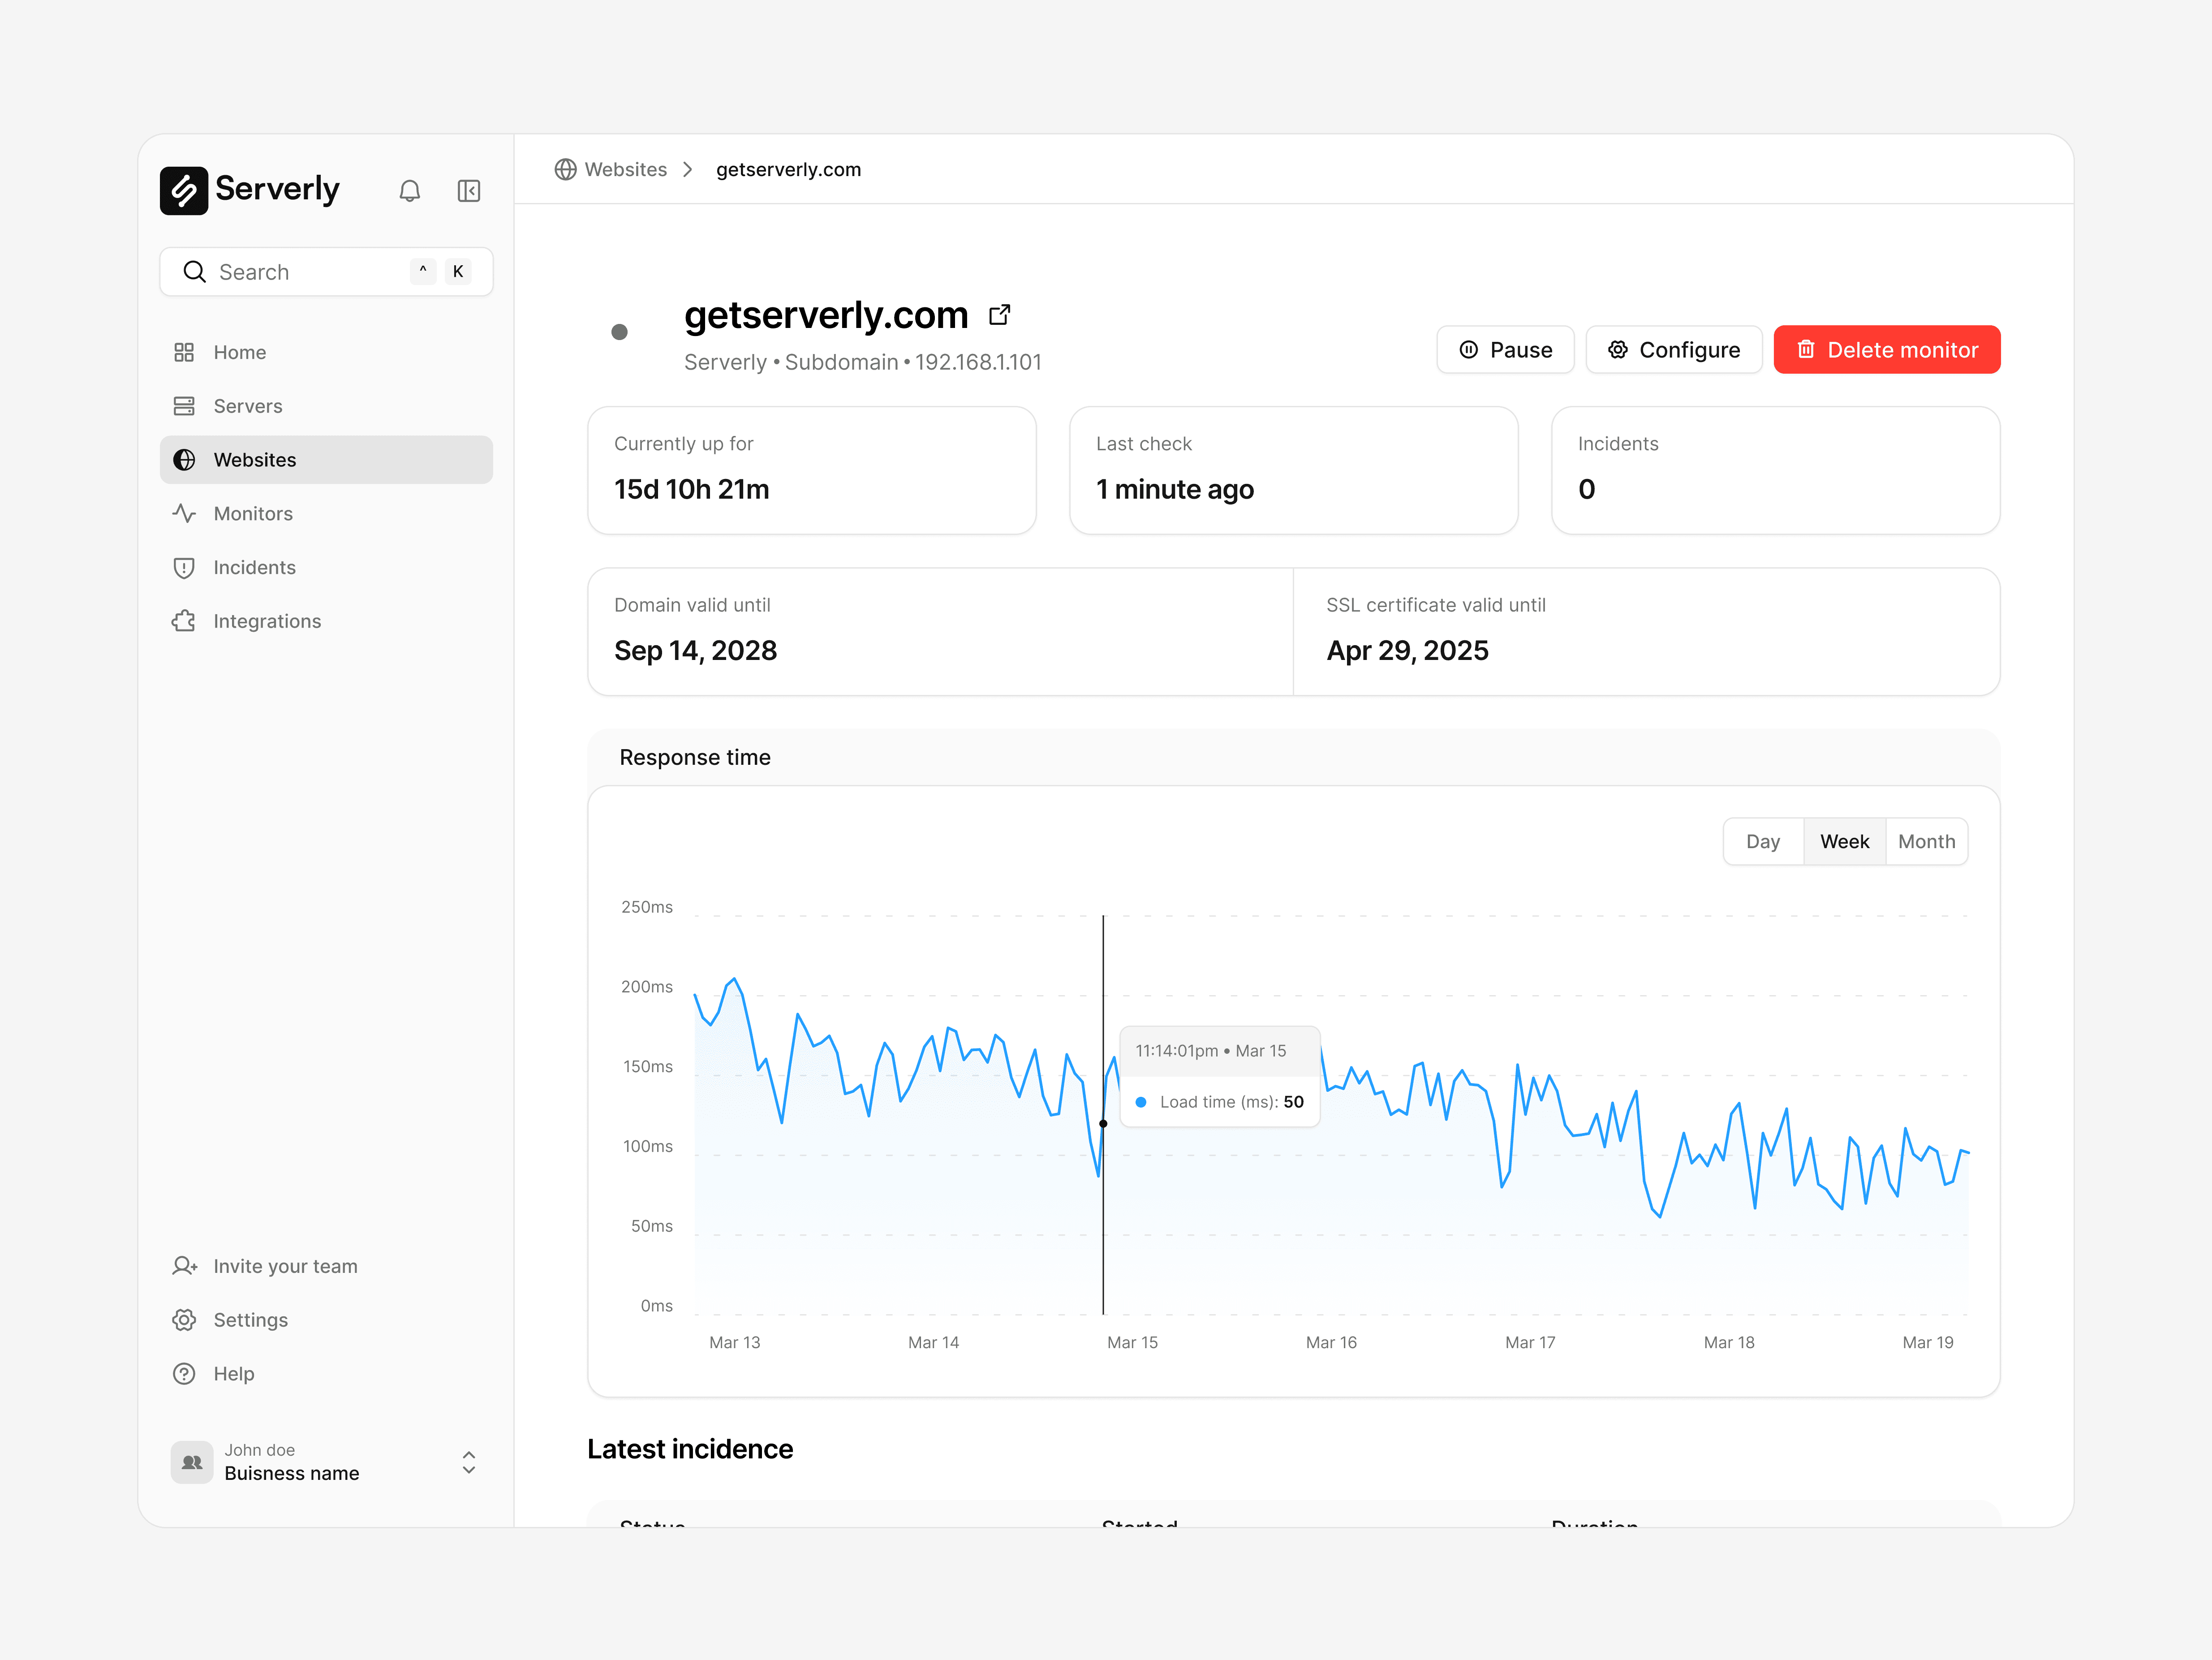Expand the Buisness name account switcher
The height and width of the screenshot is (1660, 2212).
(x=468, y=1462)
